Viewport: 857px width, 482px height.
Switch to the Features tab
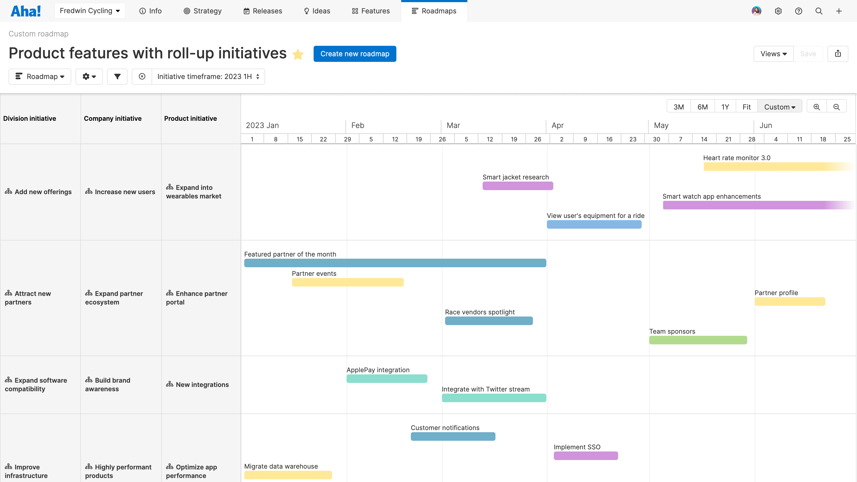click(x=371, y=11)
